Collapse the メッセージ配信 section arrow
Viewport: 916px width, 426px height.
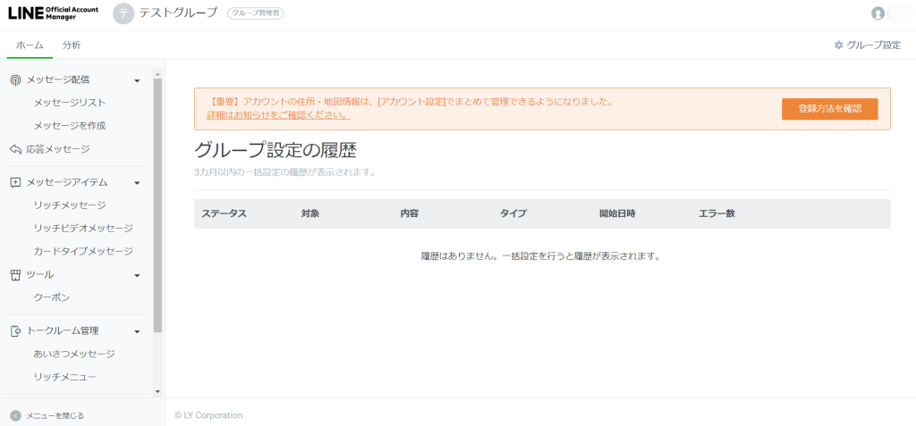click(137, 80)
